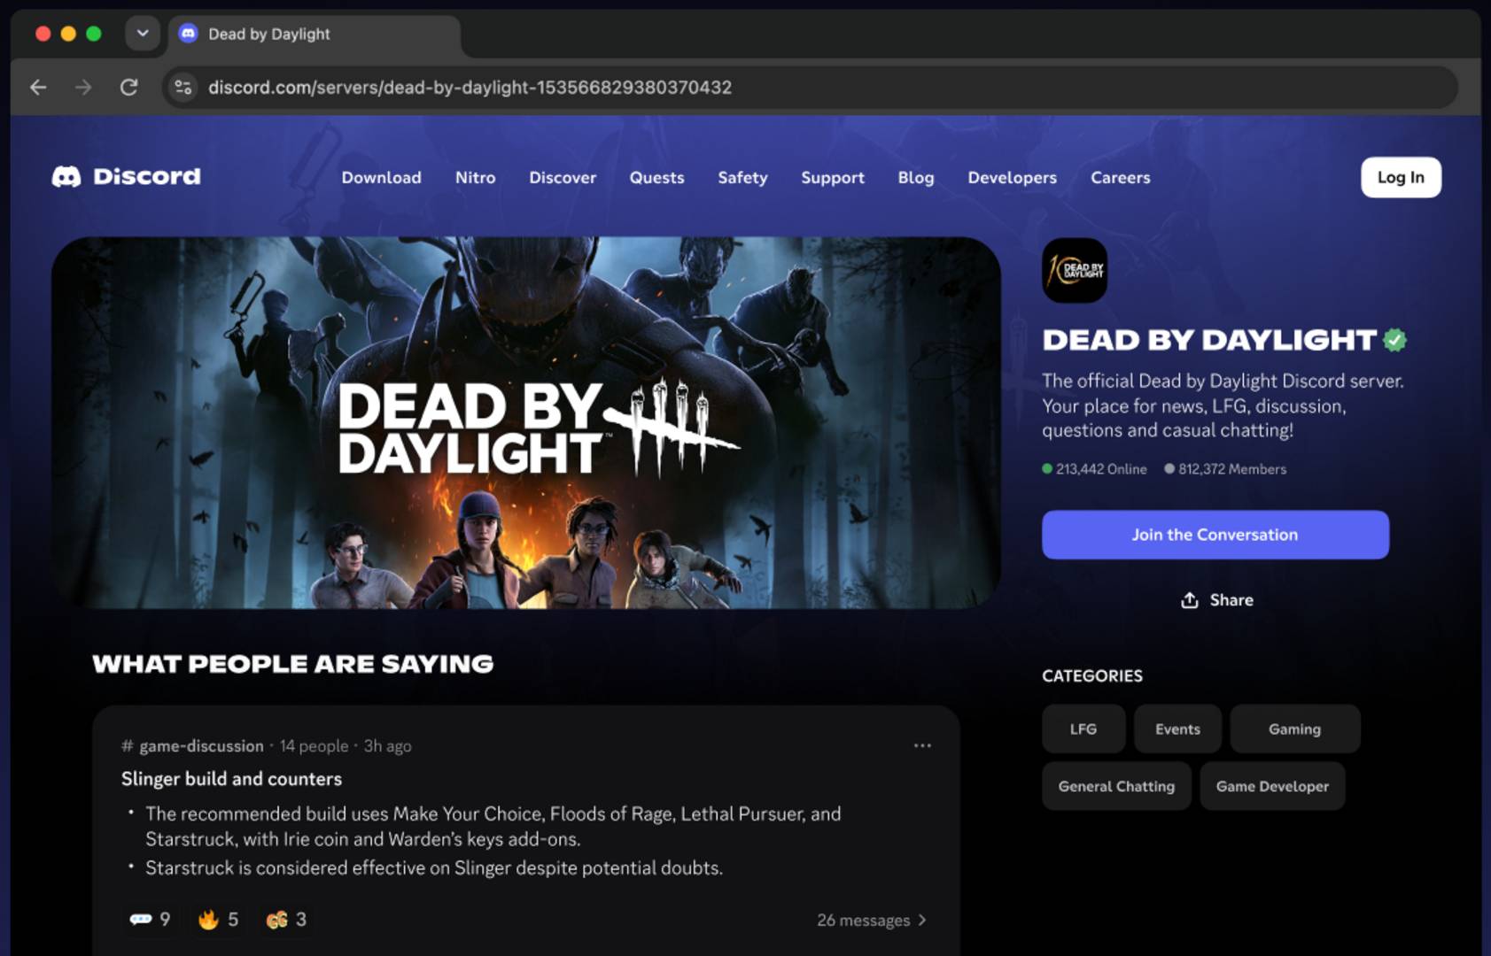
Task: Open the tab search dropdown arrow
Action: [x=143, y=34]
